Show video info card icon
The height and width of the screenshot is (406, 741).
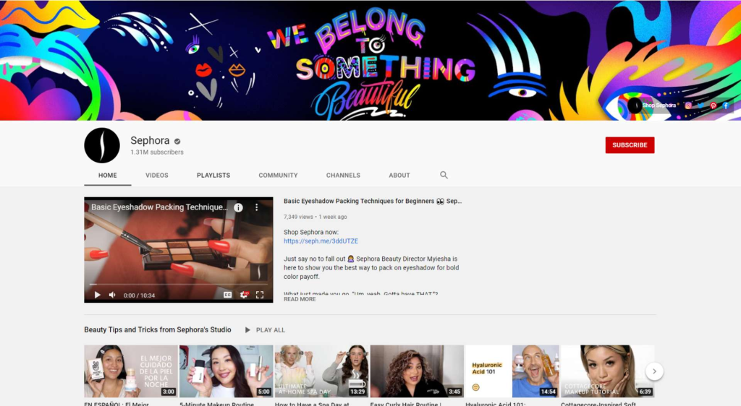click(239, 207)
